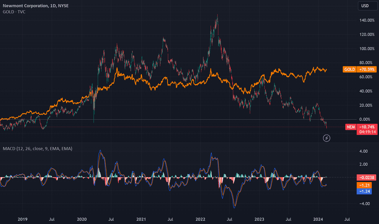The image size is (379, 224).
Task: Click the 2024 time axis label
Action: [318, 219]
